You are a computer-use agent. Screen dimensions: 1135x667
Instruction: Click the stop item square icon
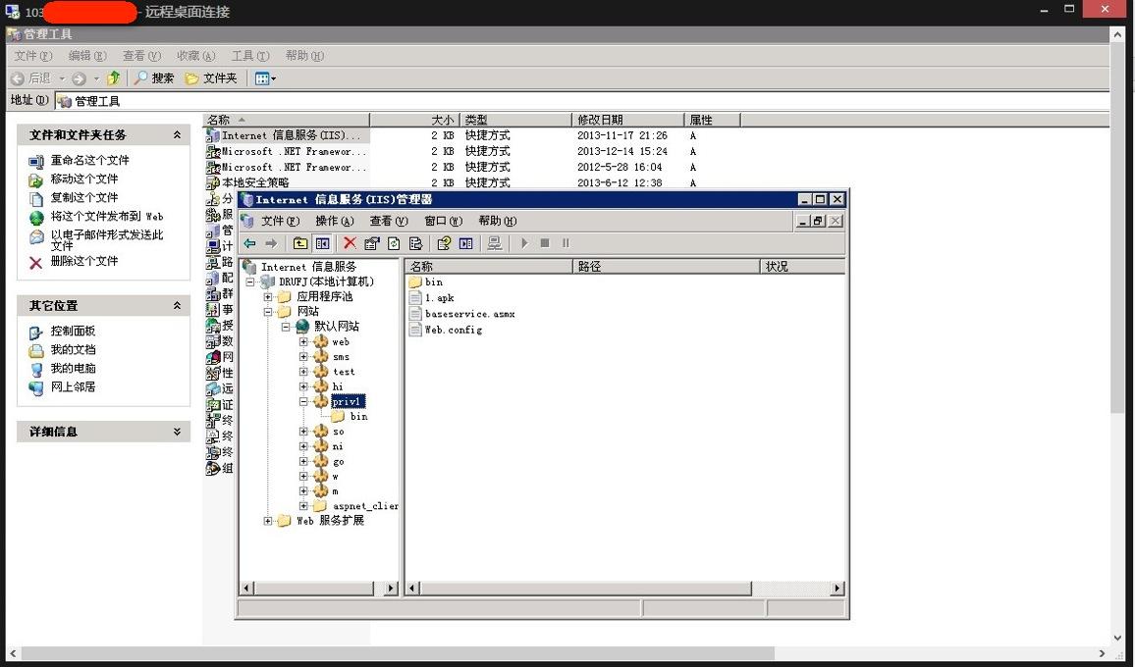[545, 244]
